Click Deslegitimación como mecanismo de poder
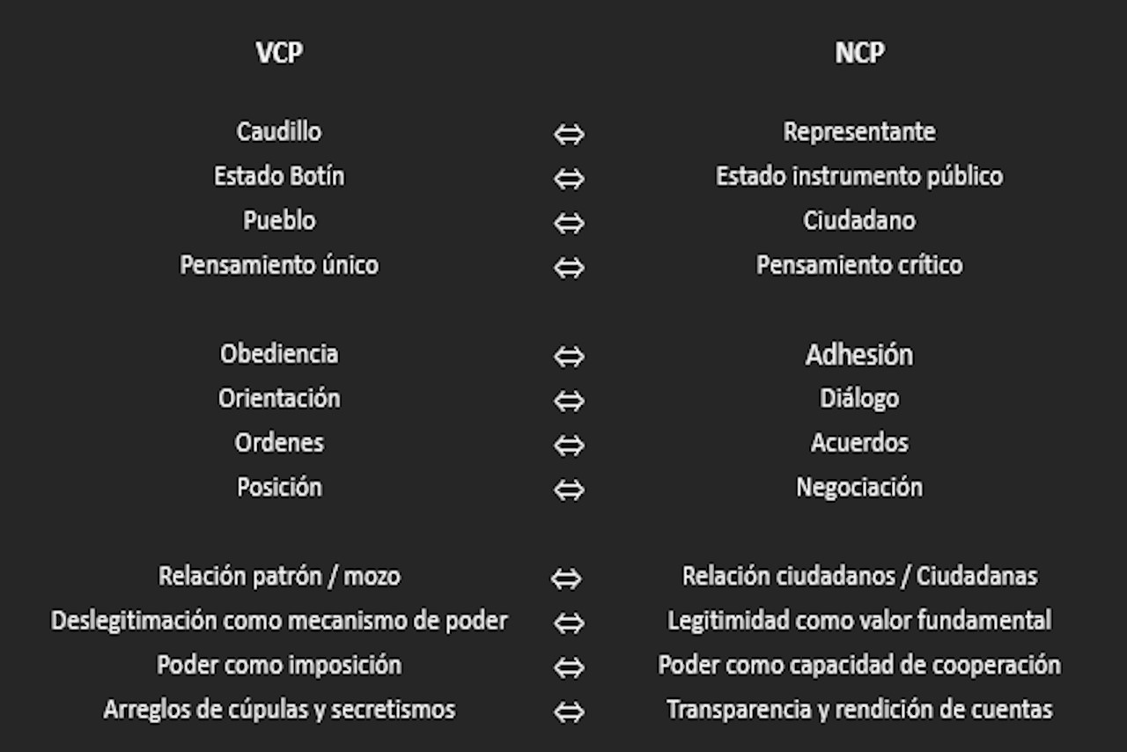Image resolution: width=1127 pixels, height=752 pixels. pos(279,620)
